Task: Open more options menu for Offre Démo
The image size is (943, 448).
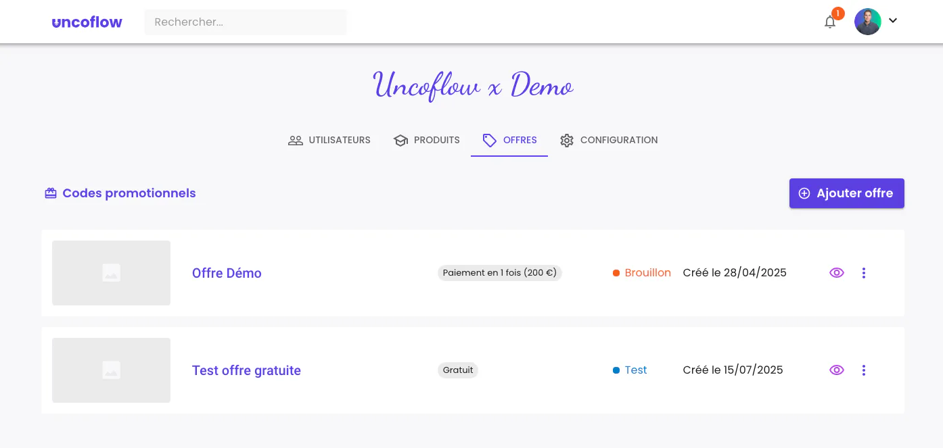Action: pos(863,273)
